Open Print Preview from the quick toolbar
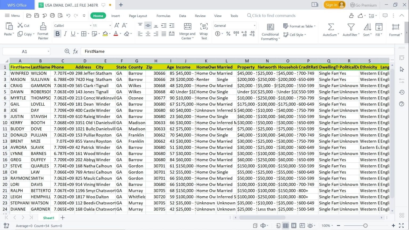 60,16
